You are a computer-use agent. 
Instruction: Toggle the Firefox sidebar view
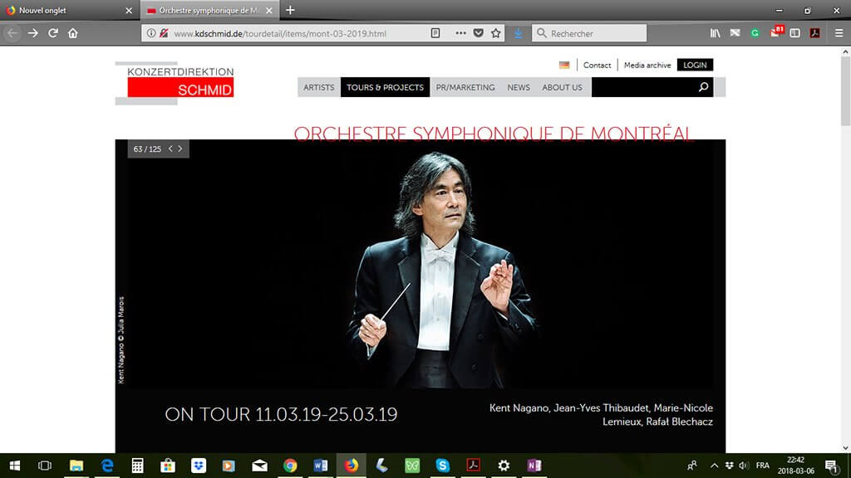point(795,33)
